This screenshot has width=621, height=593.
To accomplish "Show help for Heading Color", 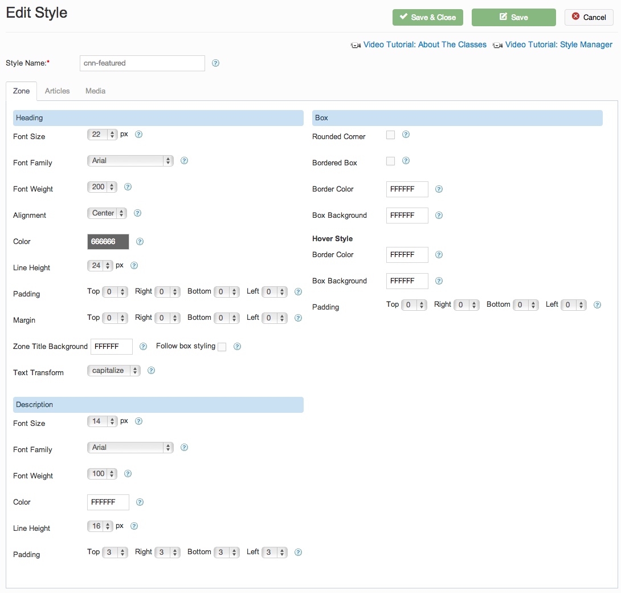I will [140, 241].
